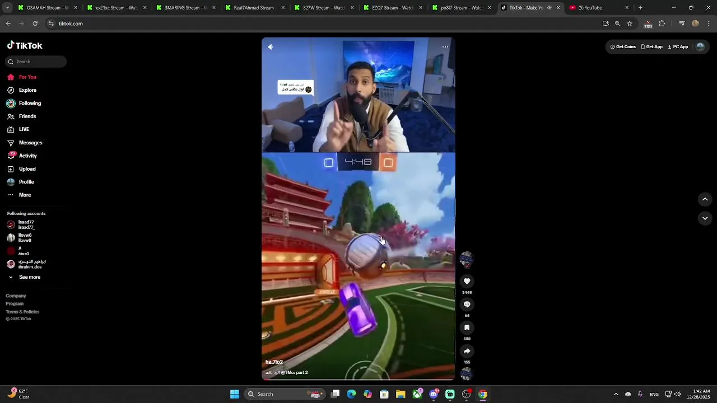The height and width of the screenshot is (403, 717).
Task: Open the volume control in system tray
Action: pos(678,394)
